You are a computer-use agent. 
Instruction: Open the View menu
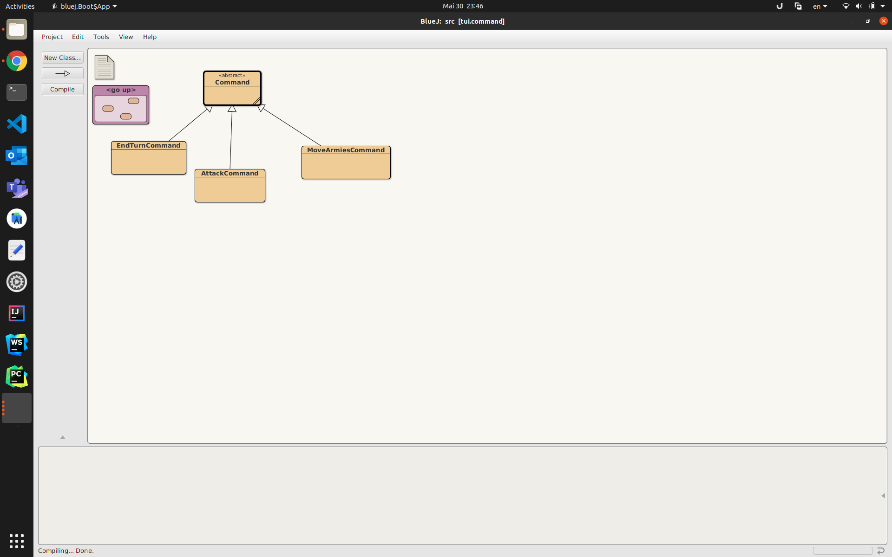pyautogui.click(x=125, y=37)
